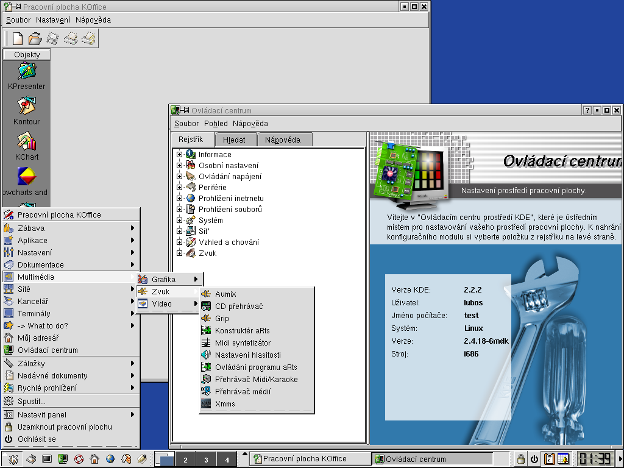The image size is (624, 468).
Task: Click the K start menu button in panel
Action: click(x=13, y=459)
